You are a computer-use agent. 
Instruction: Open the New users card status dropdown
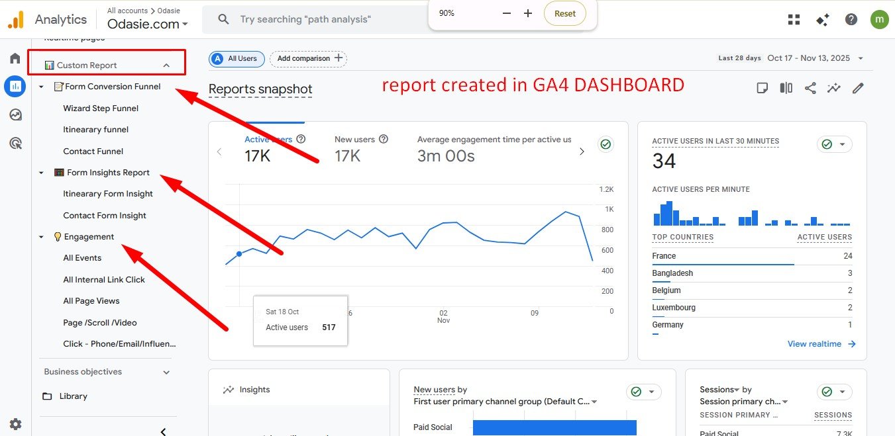(x=644, y=392)
